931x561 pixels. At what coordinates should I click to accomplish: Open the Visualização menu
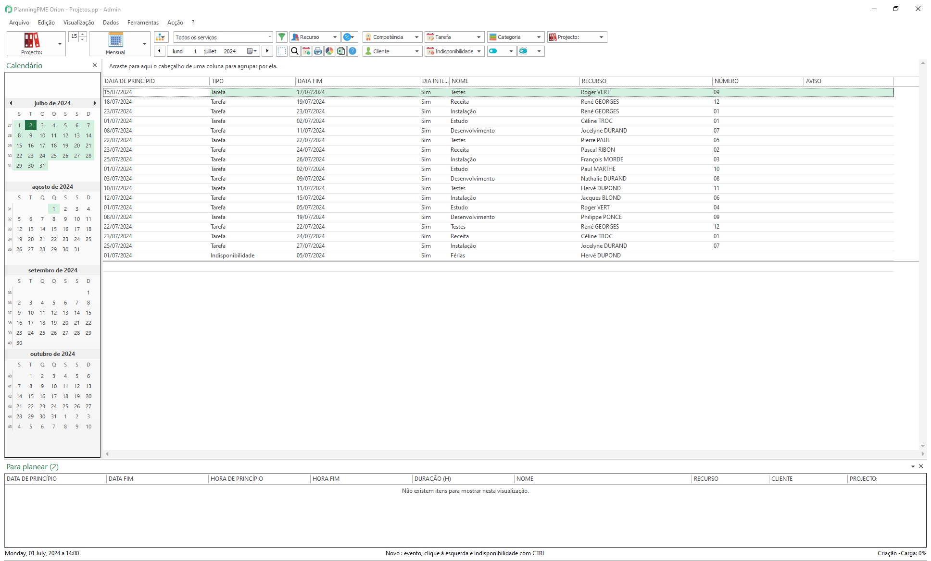(79, 23)
